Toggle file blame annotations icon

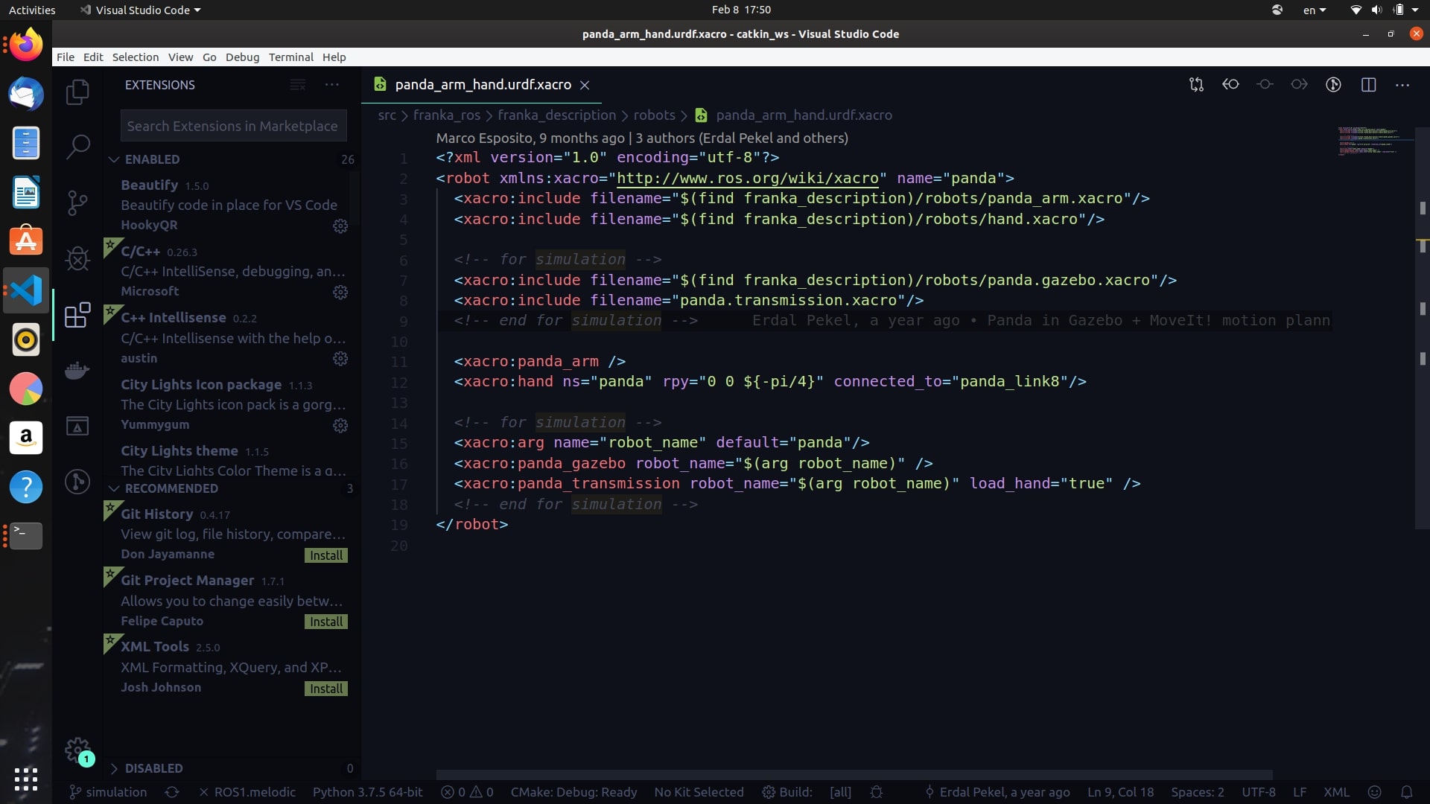tap(1333, 85)
